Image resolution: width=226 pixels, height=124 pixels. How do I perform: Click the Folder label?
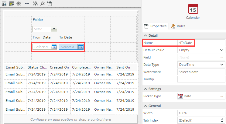38,20
